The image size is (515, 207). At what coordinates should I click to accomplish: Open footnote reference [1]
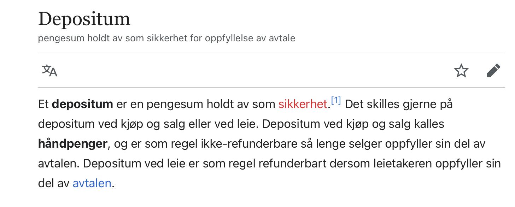pyautogui.click(x=336, y=101)
